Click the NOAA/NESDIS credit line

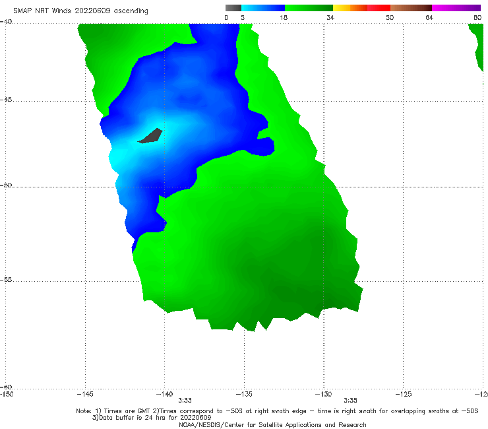pos(272,424)
